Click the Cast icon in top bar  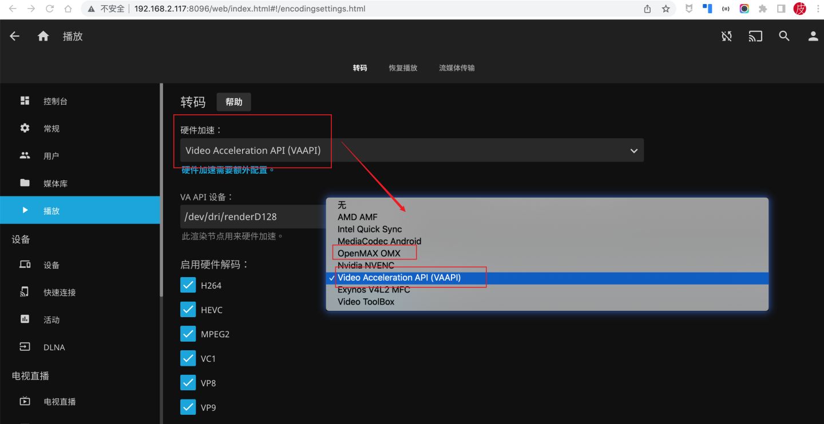755,35
